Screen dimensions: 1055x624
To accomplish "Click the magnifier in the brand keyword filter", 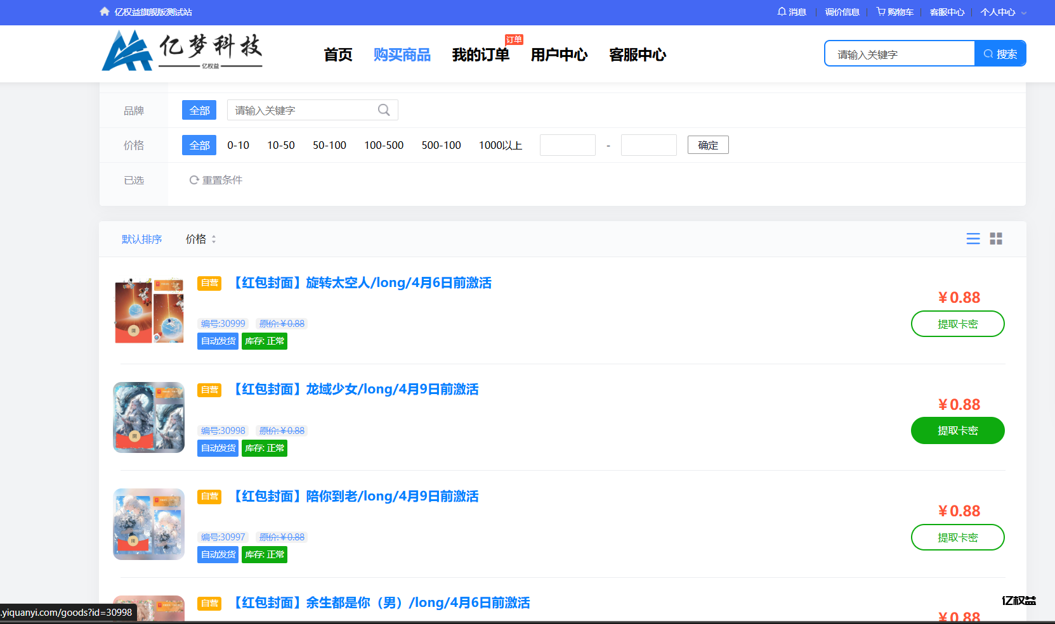I will 384,110.
